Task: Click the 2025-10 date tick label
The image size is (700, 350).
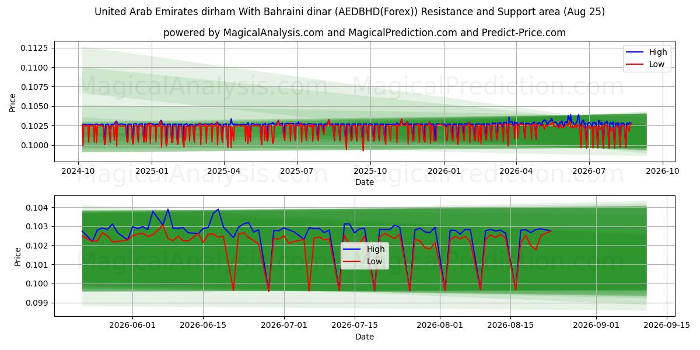Action: pos(370,171)
